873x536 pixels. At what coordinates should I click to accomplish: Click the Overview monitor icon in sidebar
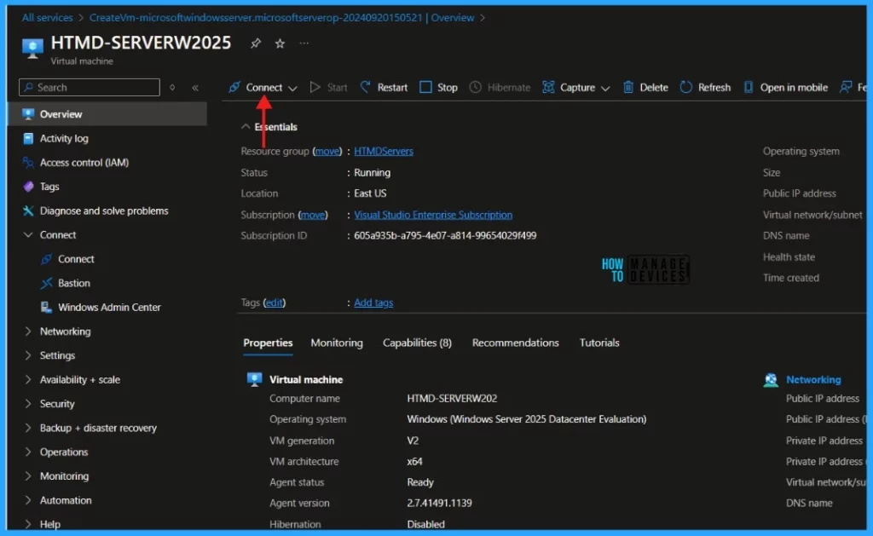pos(28,114)
